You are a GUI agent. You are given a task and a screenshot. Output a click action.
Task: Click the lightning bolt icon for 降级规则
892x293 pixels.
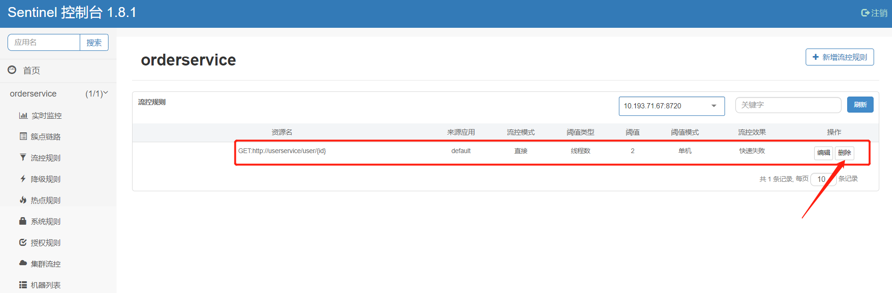coord(23,179)
